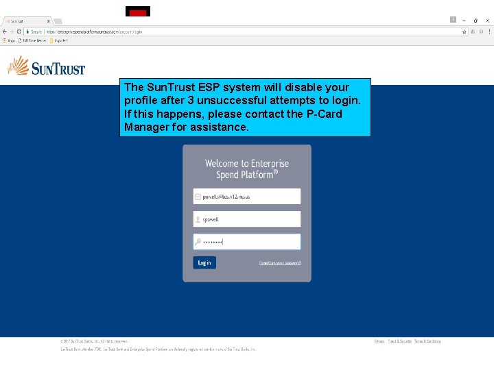The height and width of the screenshot is (370, 494).
Task: Open the Apps shortcut in bookmarks bar
Action: (9, 40)
